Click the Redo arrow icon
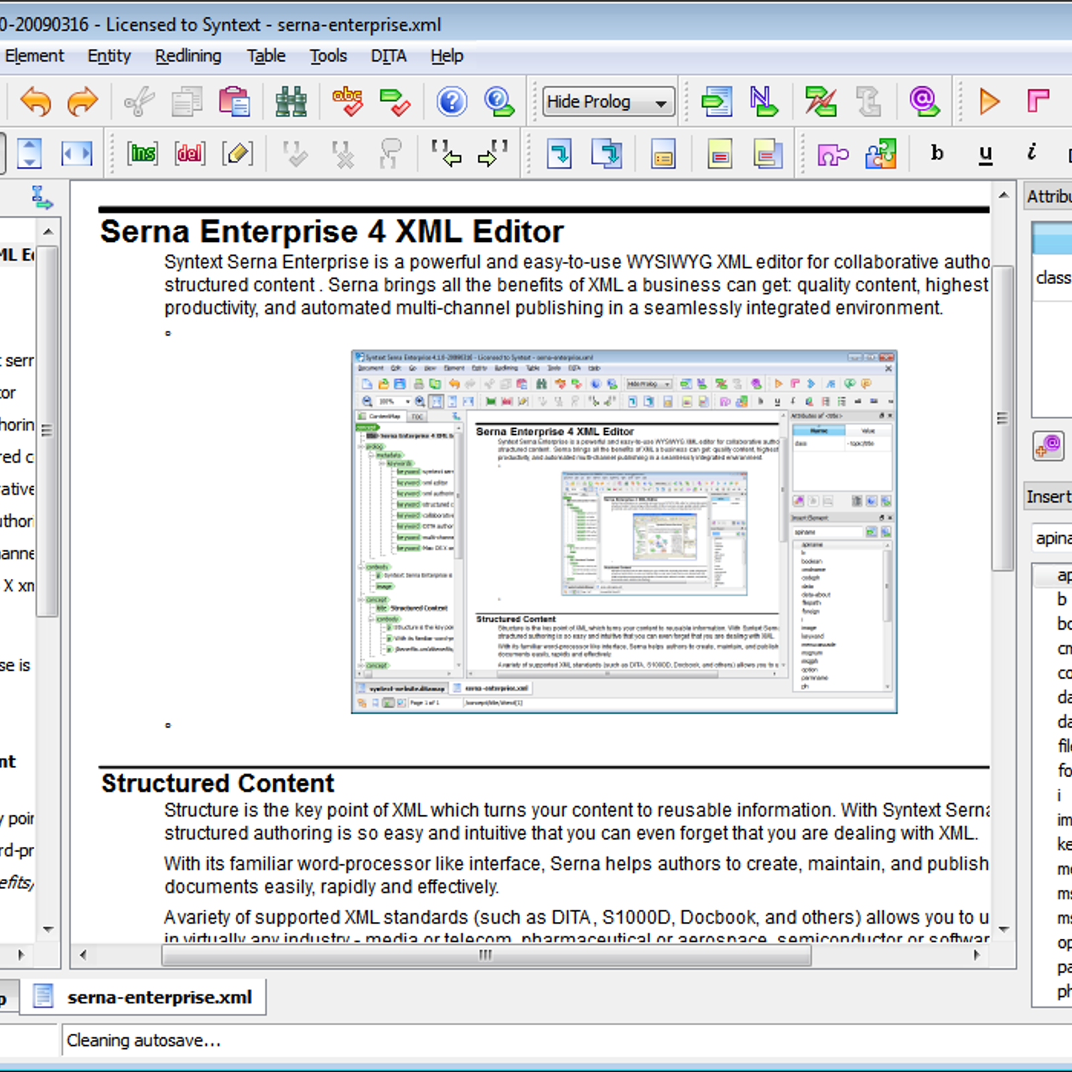The image size is (1072, 1072). [x=82, y=102]
